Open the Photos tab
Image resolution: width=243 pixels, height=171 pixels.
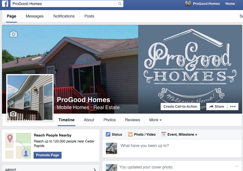(110, 120)
